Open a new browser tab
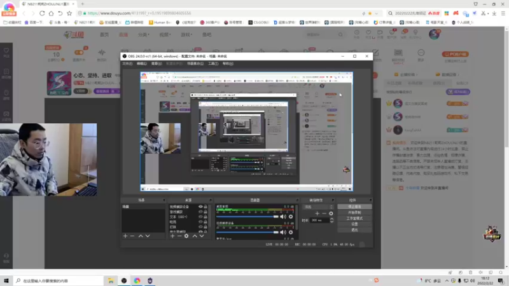 [83, 4]
